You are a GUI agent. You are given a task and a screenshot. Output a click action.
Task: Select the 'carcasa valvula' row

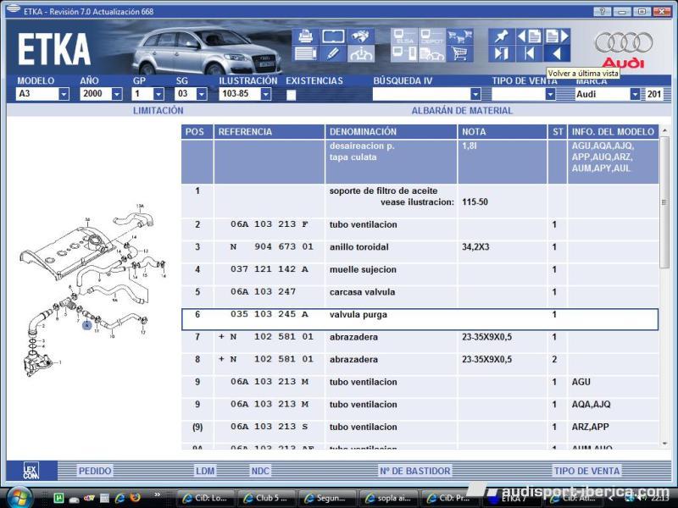pyautogui.click(x=420, y=297)
